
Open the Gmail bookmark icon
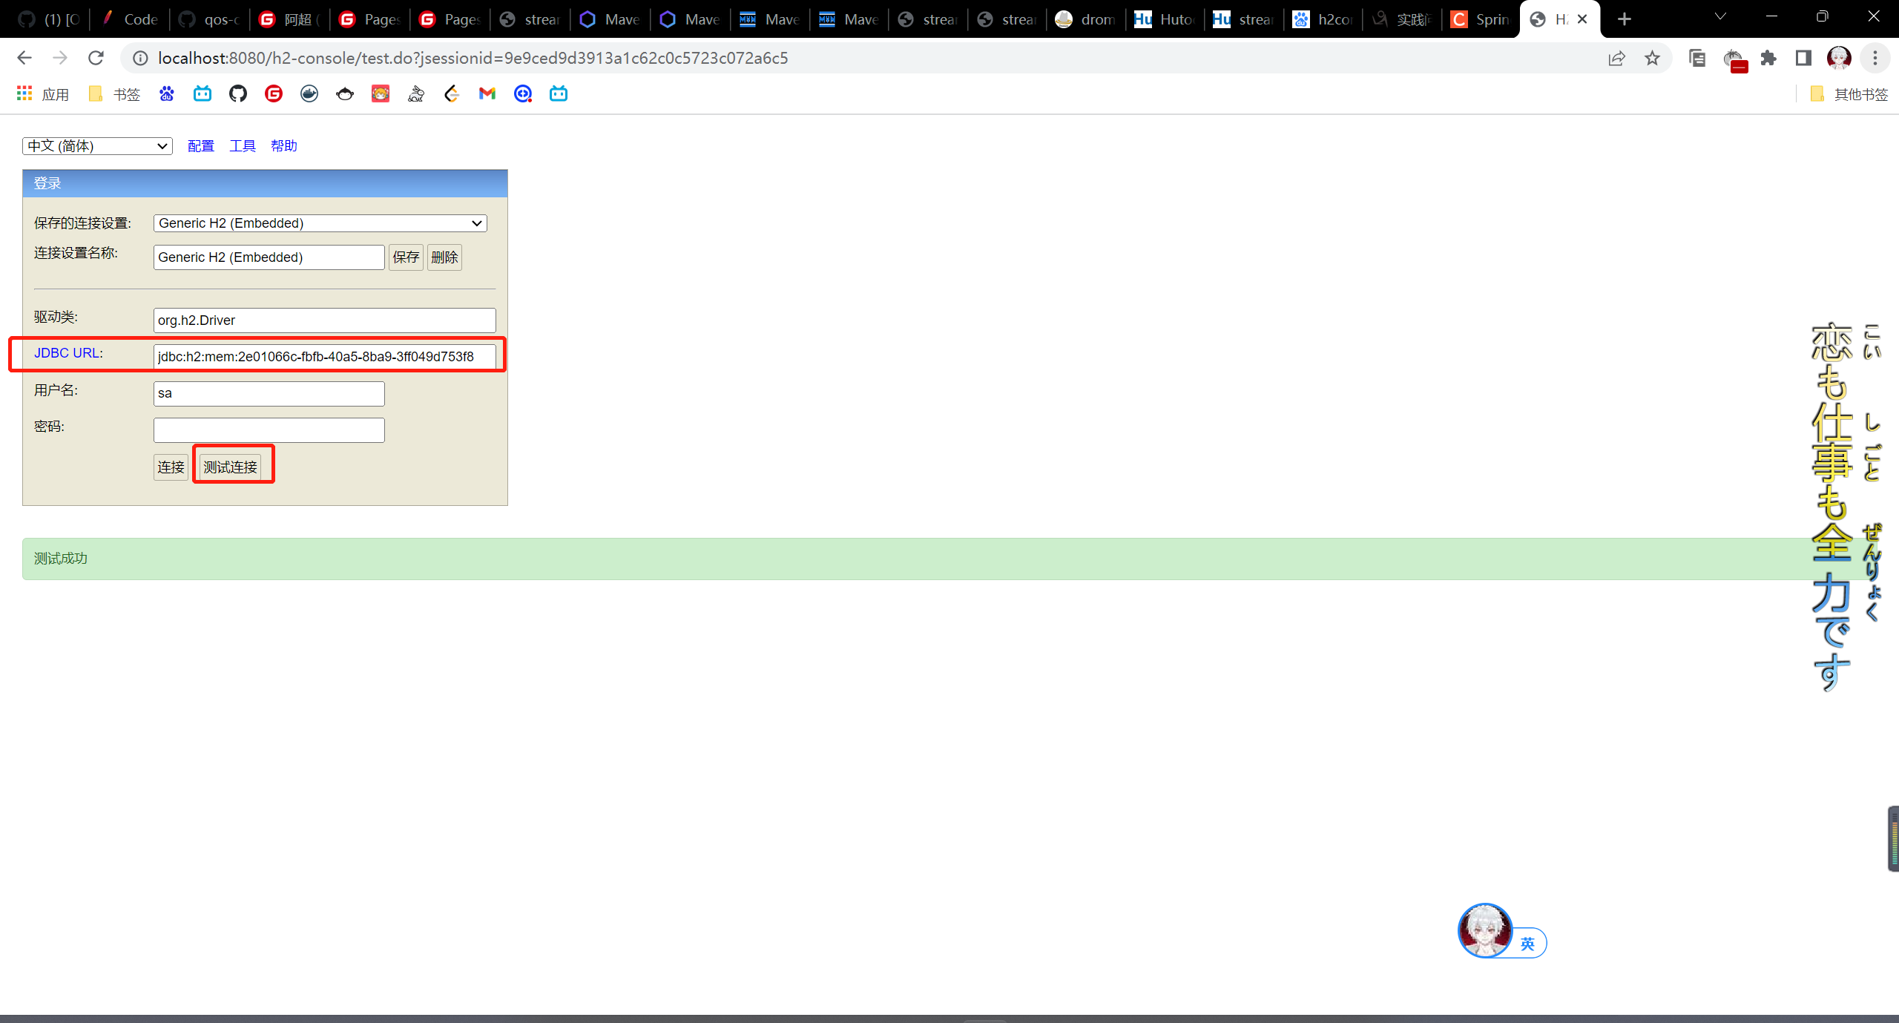pos(487,93)
